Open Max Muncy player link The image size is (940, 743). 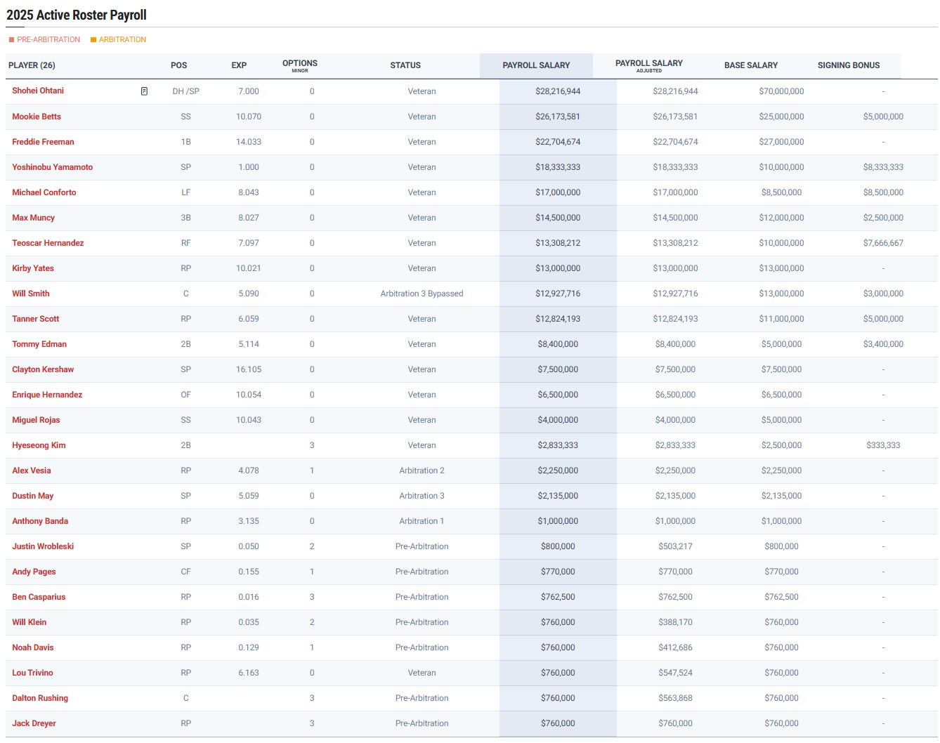pos(33,218)
